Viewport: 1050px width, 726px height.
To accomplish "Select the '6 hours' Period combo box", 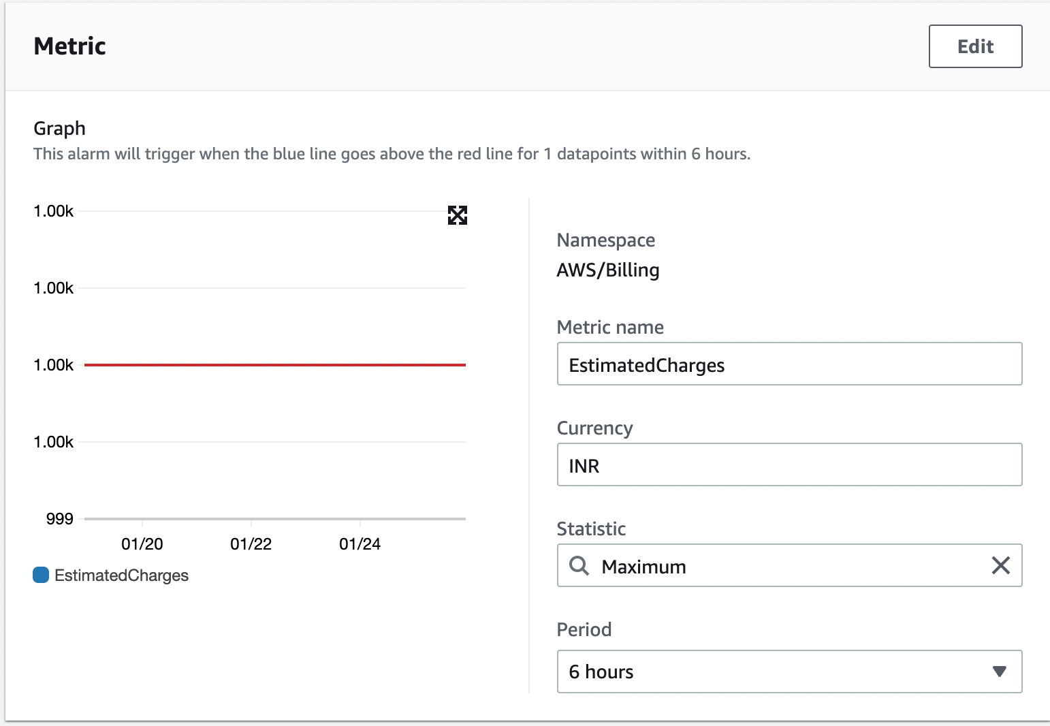I will click(x=776, y=672).
